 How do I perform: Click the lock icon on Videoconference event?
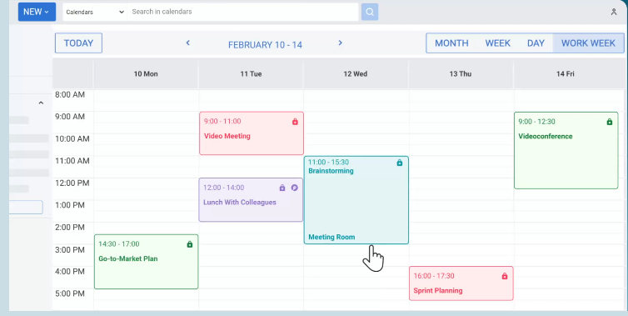click(610, 122)
